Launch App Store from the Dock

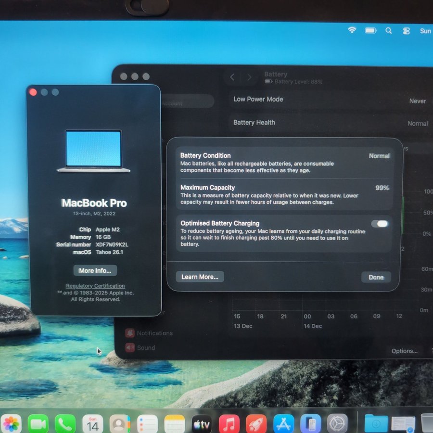(x=283, y=424)
